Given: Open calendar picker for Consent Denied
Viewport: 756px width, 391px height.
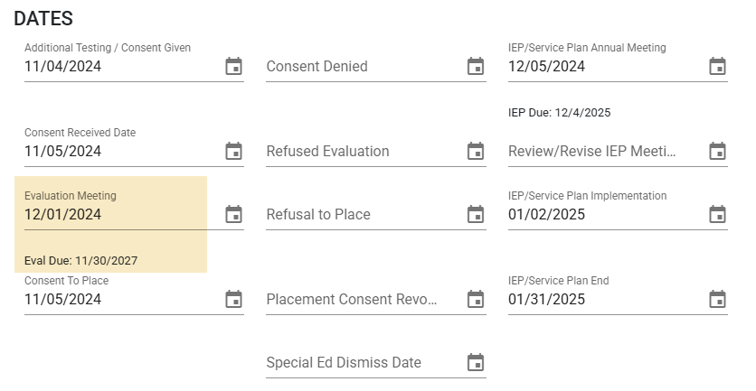Looking at the screenshot, I should [x=476, y=67].
